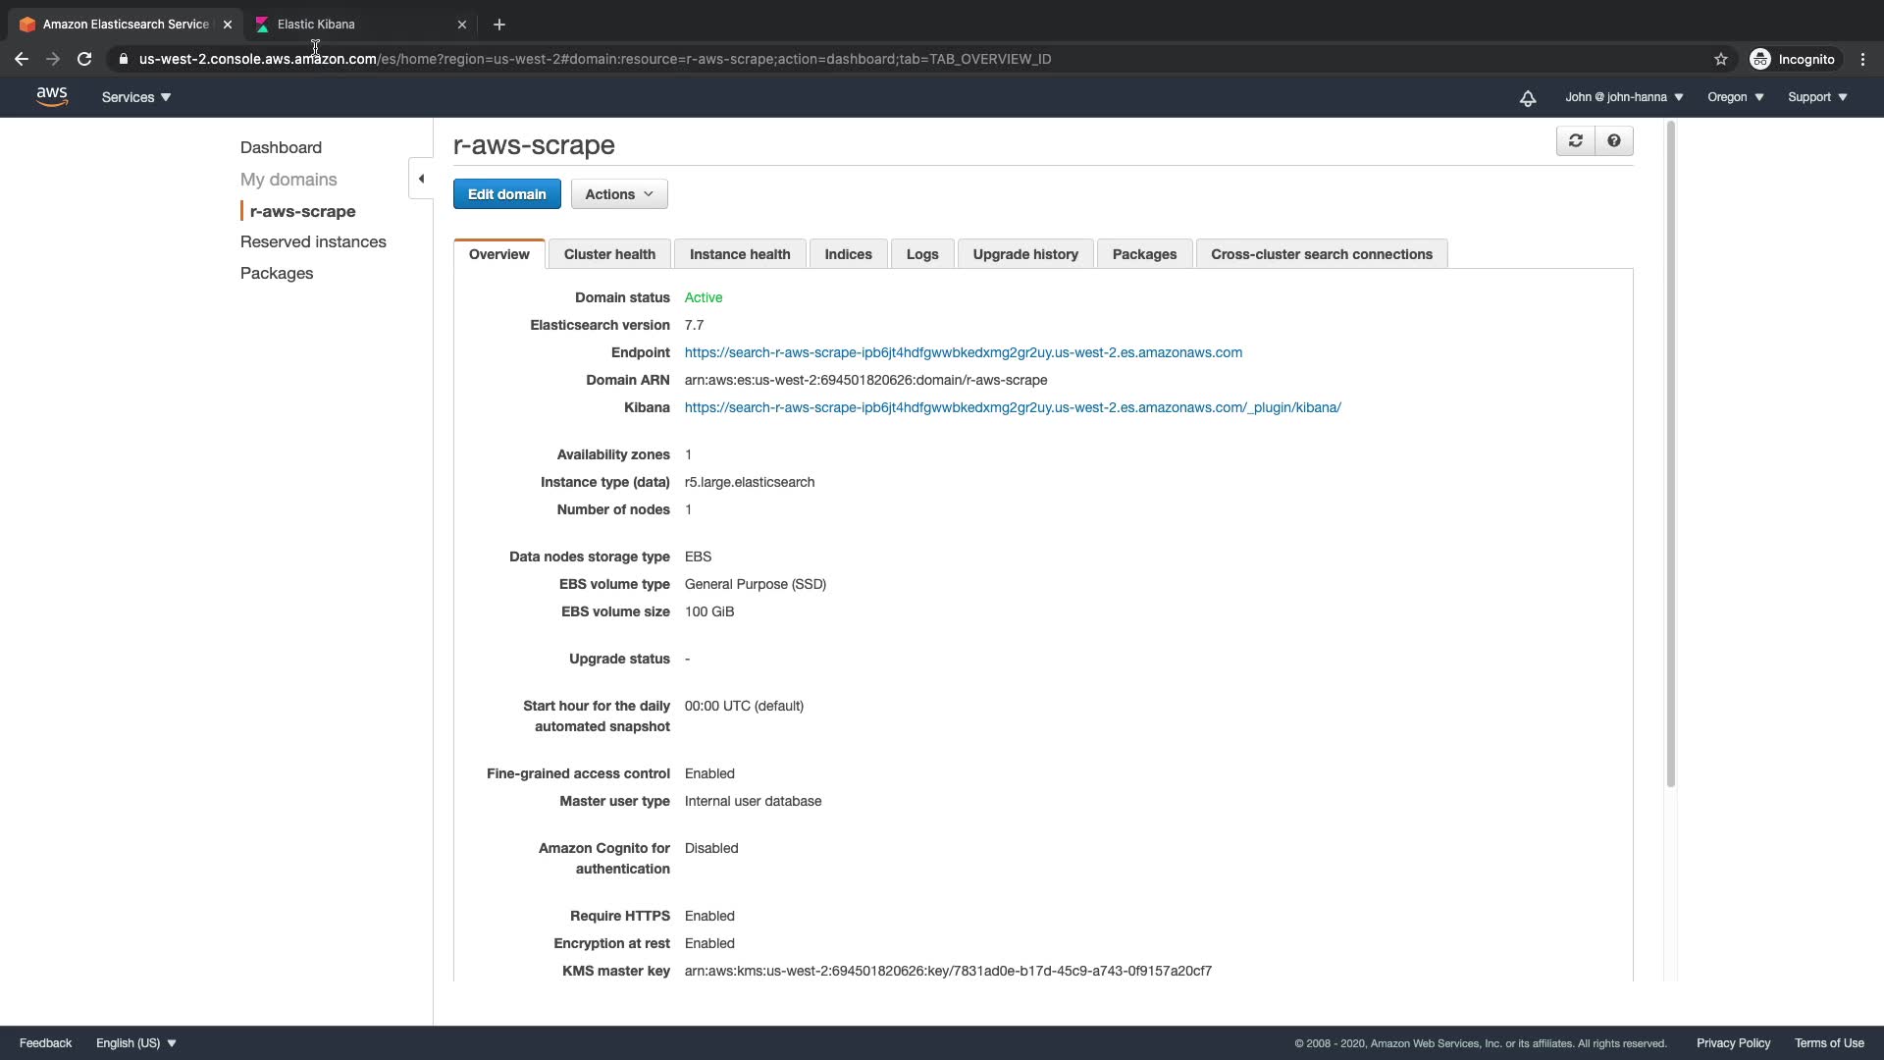Open Chrome three-dot menu
Image resolution: width=1884 pixels, height=1060 pixels.
click(1862, 59)
